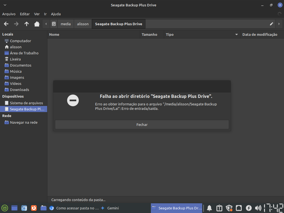Image resolution: width=284 pixels, height=213 pixels.
Task: Open the Linux Mint start menu
Action: click(x=5, y=208)
